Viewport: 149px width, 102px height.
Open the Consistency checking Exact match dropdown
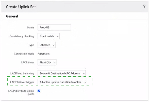pos(48,36)
